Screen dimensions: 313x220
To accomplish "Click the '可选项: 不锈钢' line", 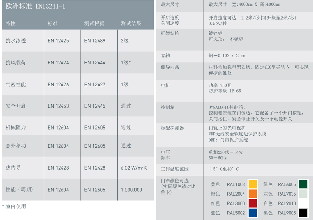I will pos(226,39).
